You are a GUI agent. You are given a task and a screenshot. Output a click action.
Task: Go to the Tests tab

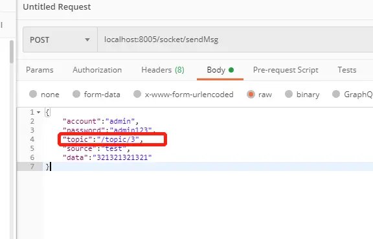point(347,70)
